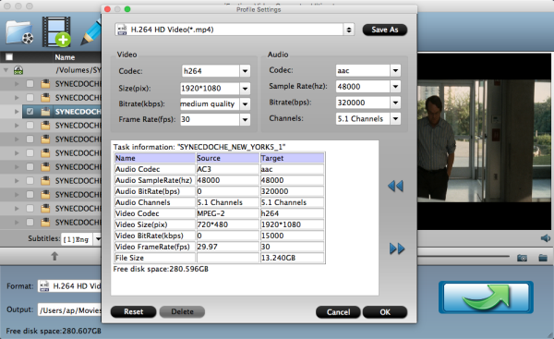Image resolution: width=554 pixels, height=339 pixels.
Task: Uncheck the highlighted SYNECDOCHE title checkbox
Action: click(x=30, y=112)
